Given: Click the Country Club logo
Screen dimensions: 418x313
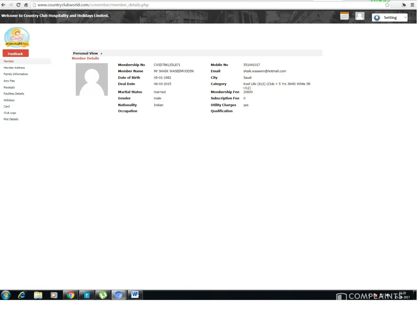Looking at the screenshot, I should coord(17,37).
